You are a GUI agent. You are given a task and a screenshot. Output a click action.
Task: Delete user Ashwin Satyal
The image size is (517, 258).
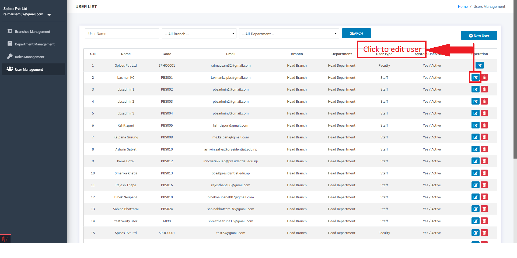pos(484,149)
